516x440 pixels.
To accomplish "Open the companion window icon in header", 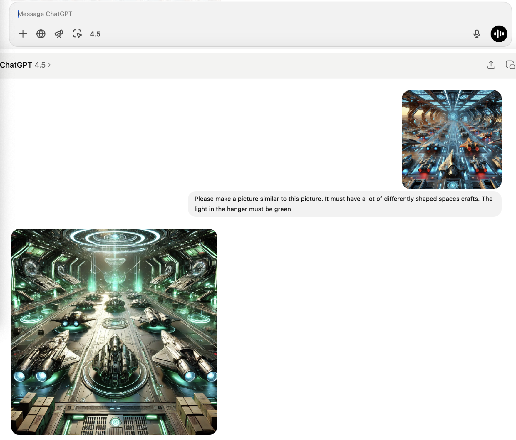I will coord(511,65).
